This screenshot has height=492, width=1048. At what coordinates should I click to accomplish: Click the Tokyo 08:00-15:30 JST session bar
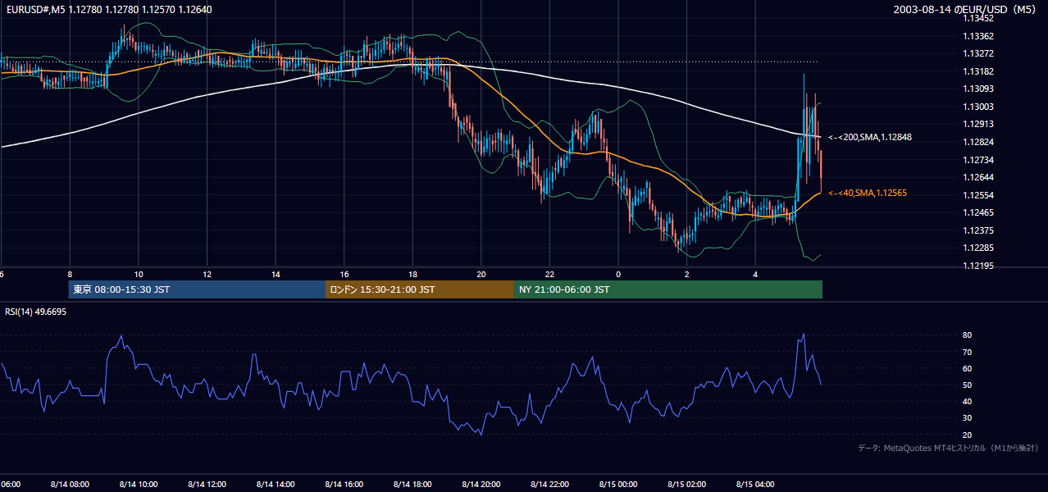pyautogui.click(x=197, y=289)
